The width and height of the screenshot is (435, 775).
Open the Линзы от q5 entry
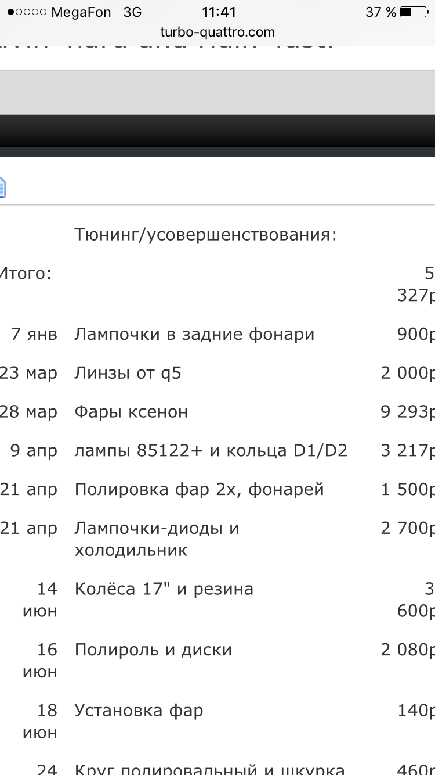pyautogui.click(x=128, y=373)
